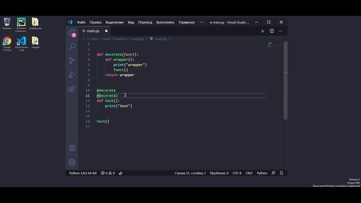Image resolution: width=361 pixels, height=203 pixels.
Task: Select Python 3.8.6 64-bit interpreter
Action: tap(83, 173)
